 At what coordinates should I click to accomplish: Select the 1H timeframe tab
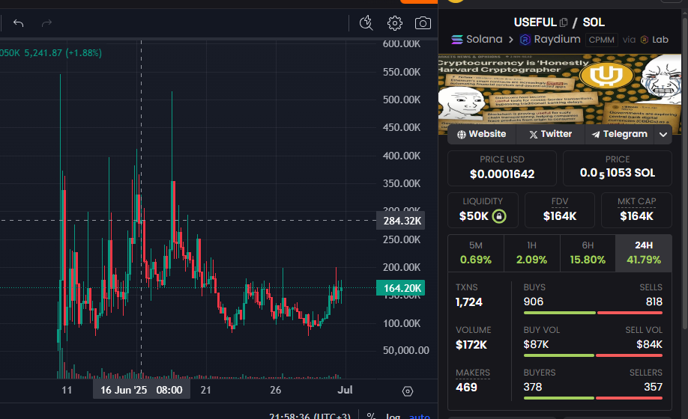tap(531, 253)
